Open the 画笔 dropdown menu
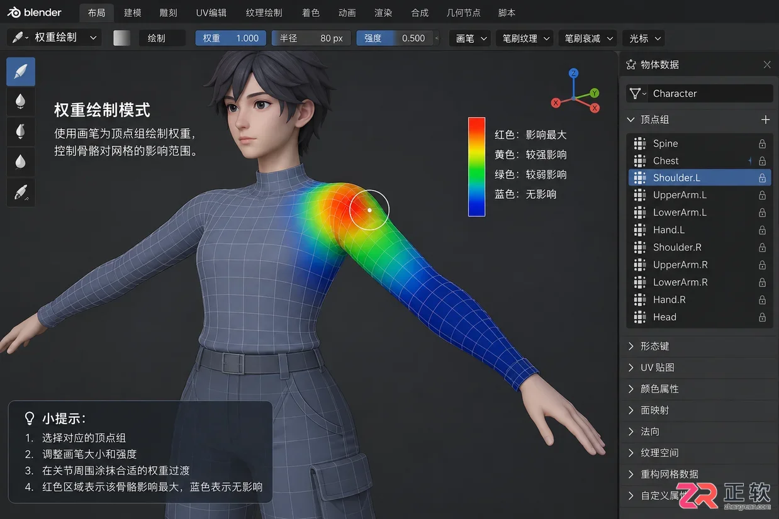This screenshot has height=519, width=779. [x=471, y=38]
